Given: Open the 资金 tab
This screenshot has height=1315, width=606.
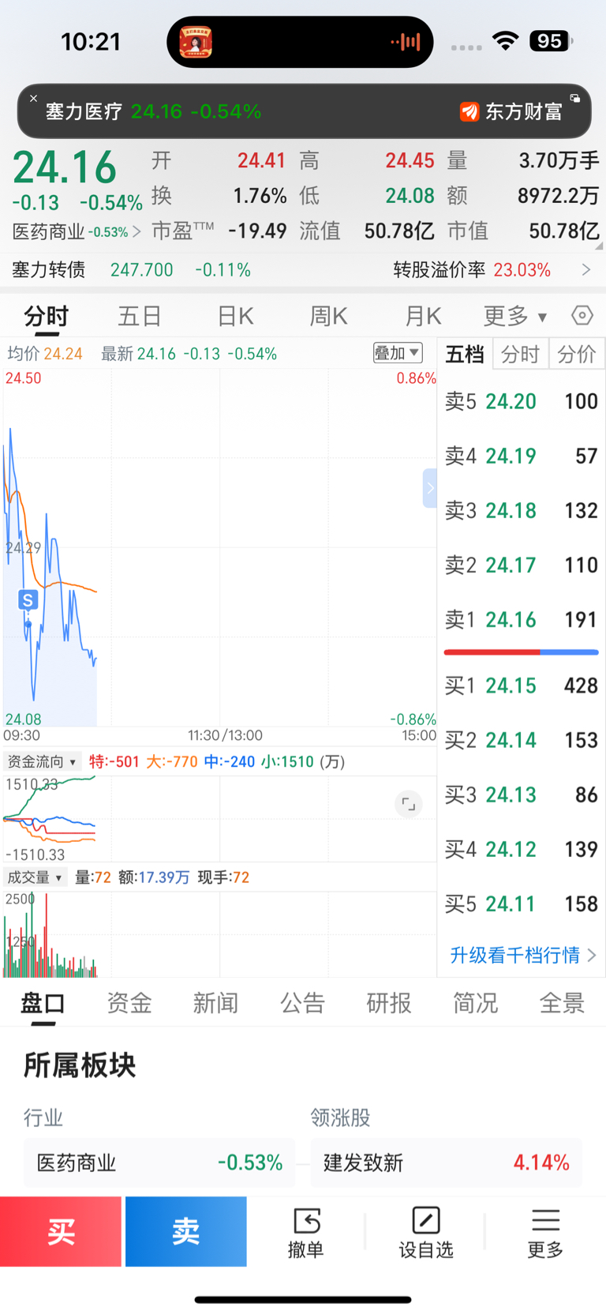Looking at the screenshot, I should [129, 1003].
